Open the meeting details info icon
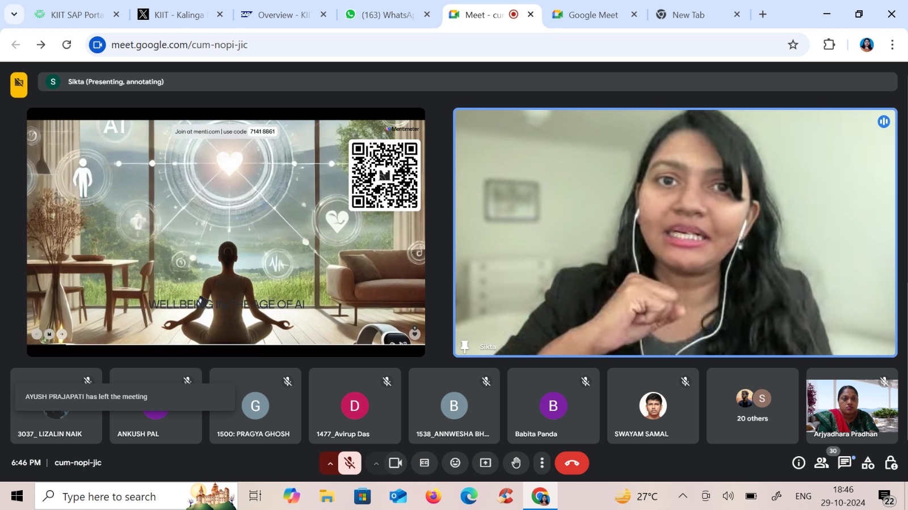The image size is (908, 510). [798, 463]
